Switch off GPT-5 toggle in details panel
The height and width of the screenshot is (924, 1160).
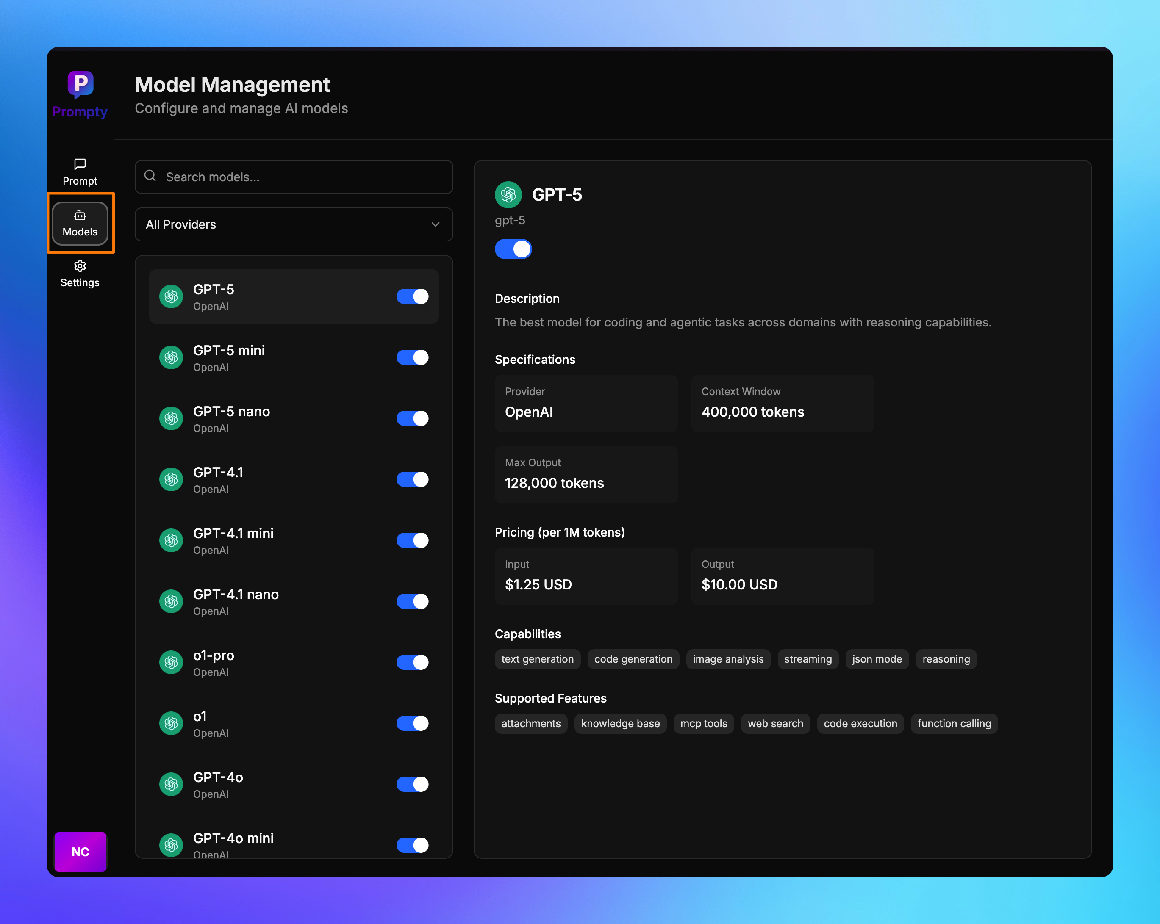coord(513,249)
